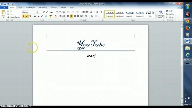Screen dimensions: 192x108
Task: Click the Save icon in Quick Access Toolbar
Action: click(x=5, y=4)
